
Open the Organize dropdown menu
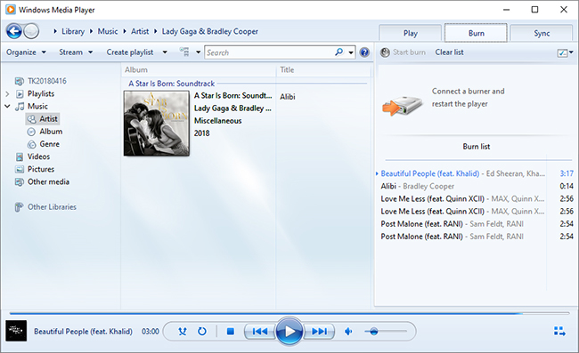(26, 52)
